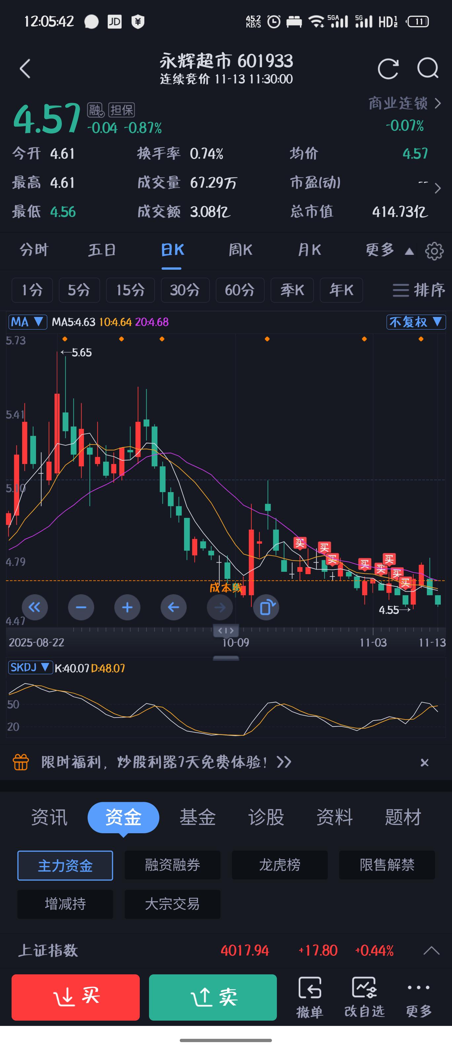Tap stock title 永辉超市 601933
Image resolution: width=452 pixels, height=1055 pixels.
point(226,61)
